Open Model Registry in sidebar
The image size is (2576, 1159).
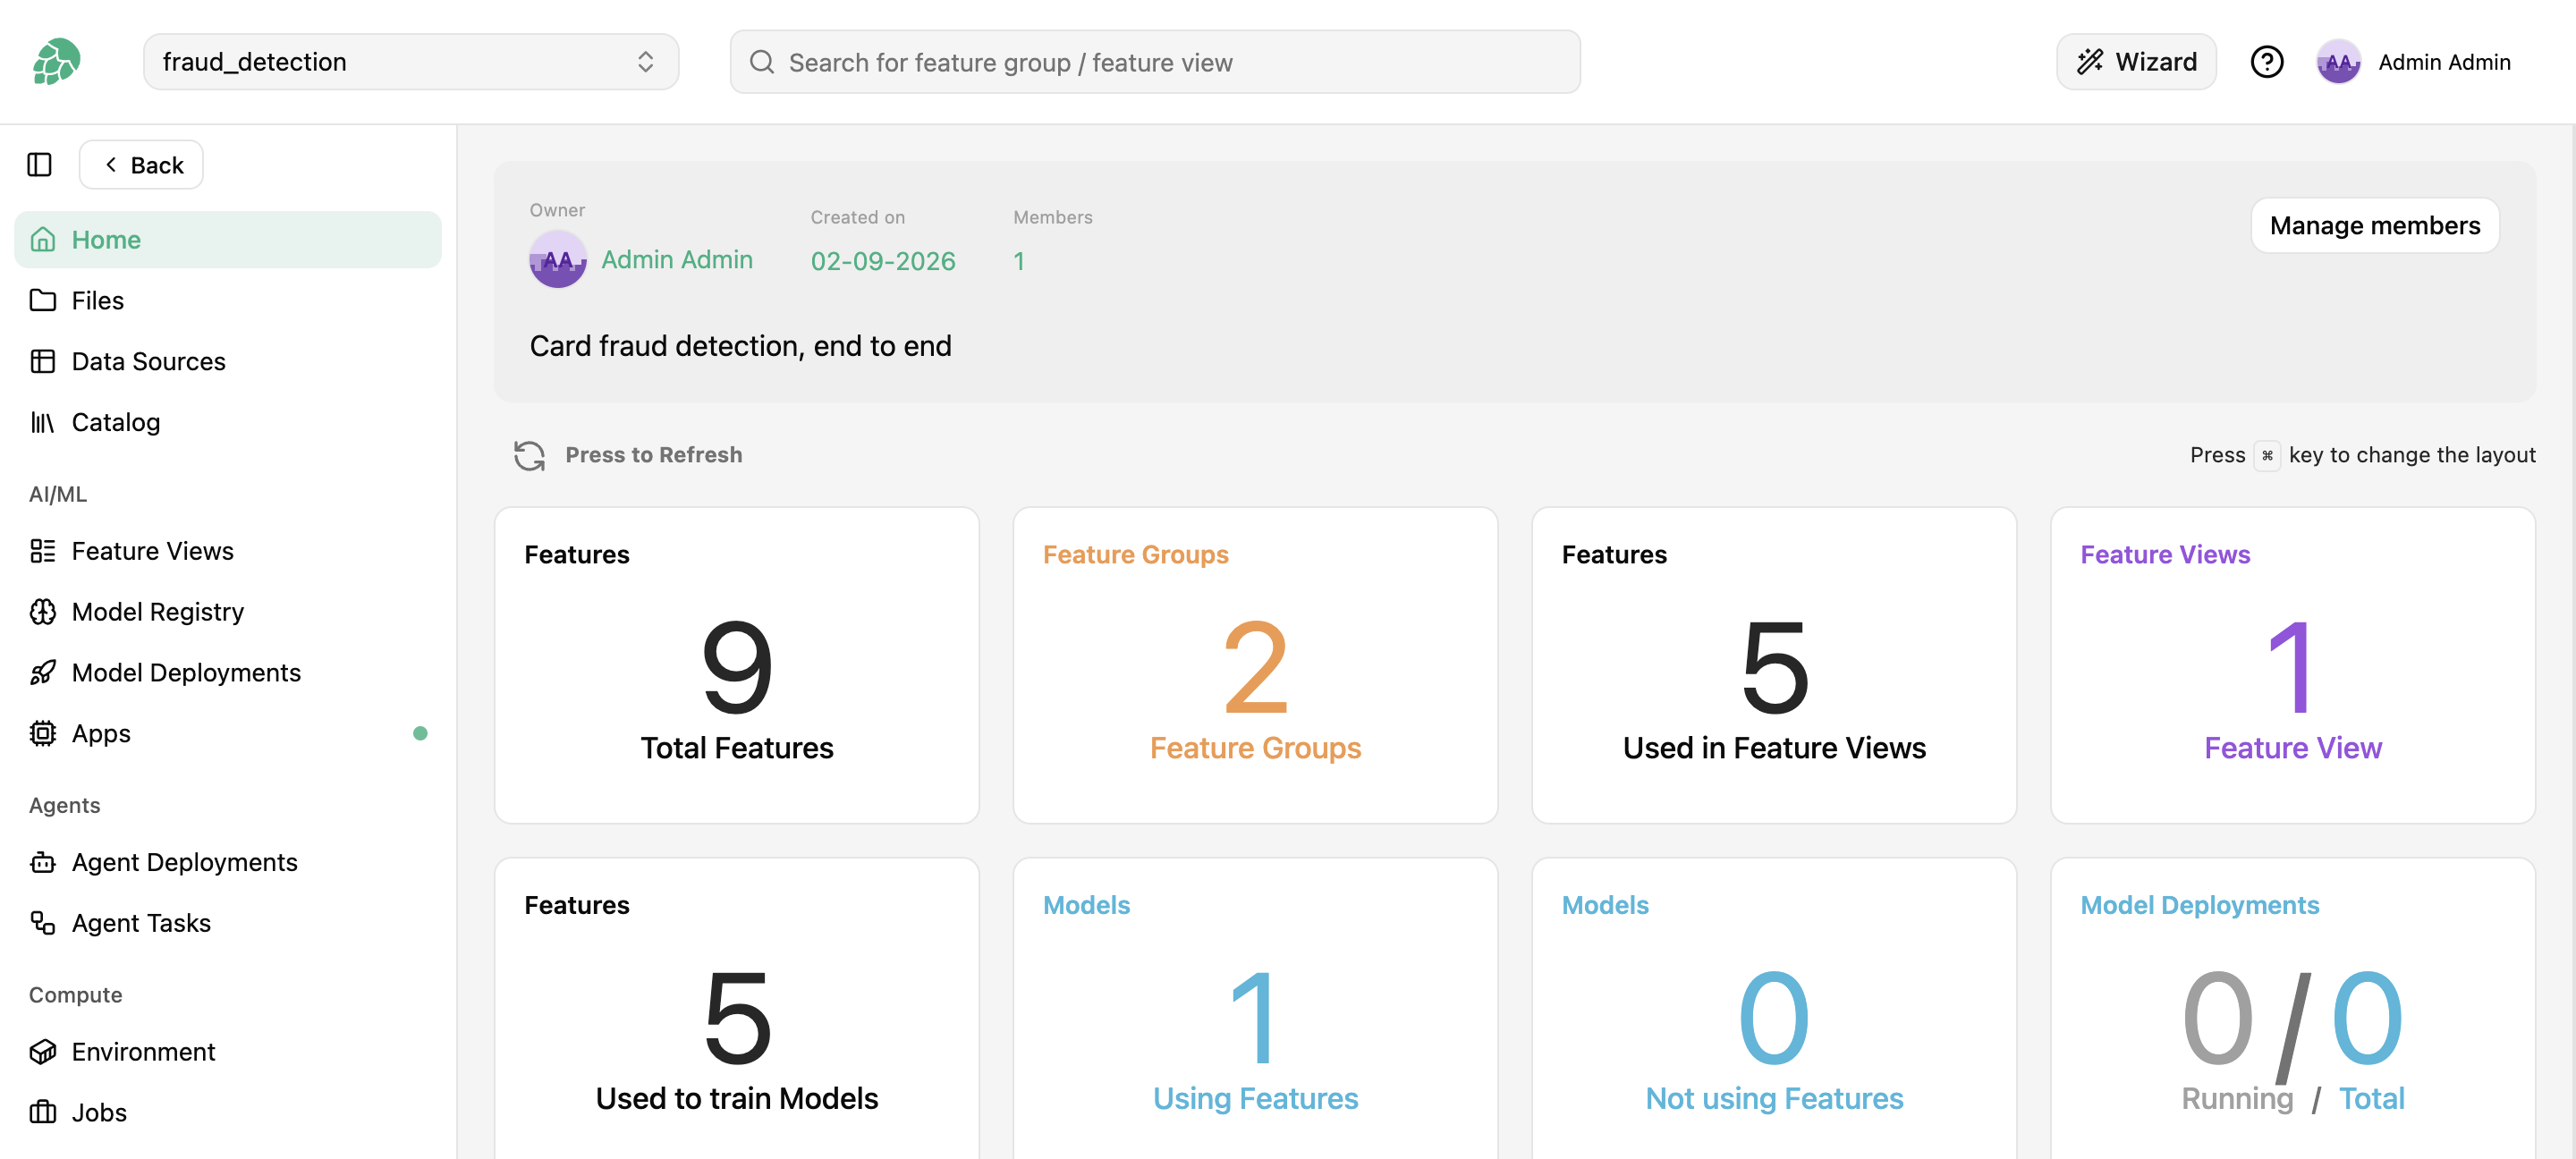click(x=228, y=612)
